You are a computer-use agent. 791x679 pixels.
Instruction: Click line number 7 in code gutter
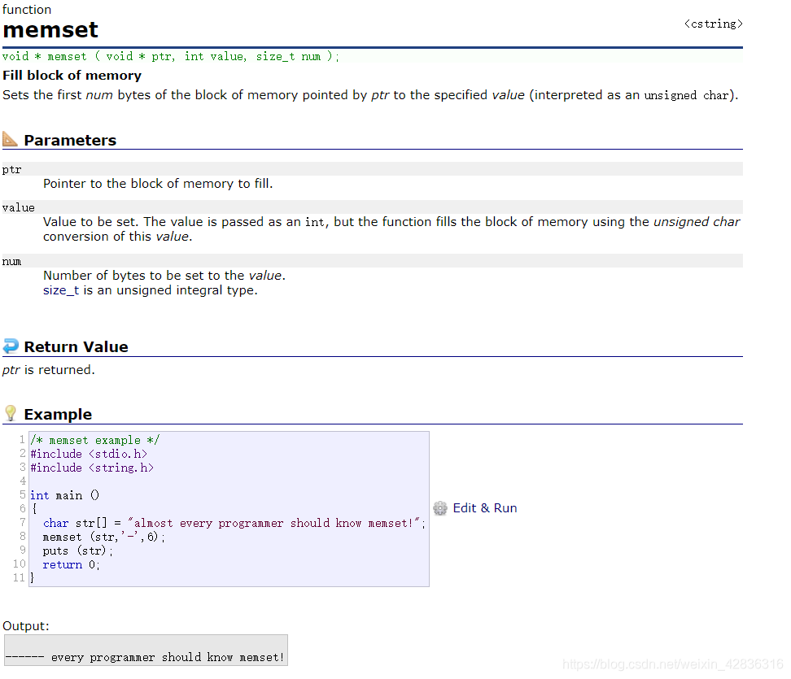pos(23,522)
